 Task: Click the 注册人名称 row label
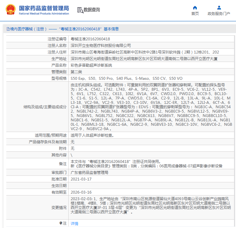[x=57, y=46]
